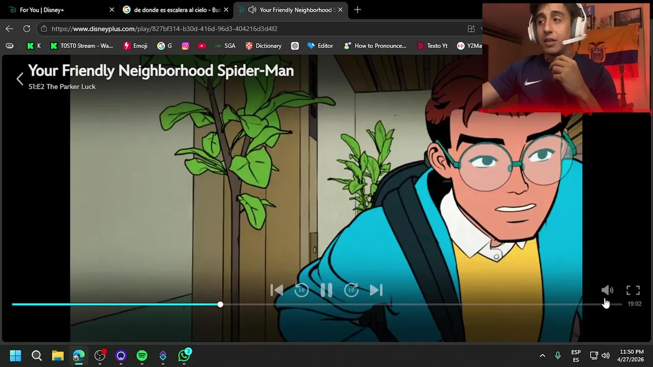This screenshot has height=367, width=653.
Task: Open the Windows Start menu
Action: [15, 356]
